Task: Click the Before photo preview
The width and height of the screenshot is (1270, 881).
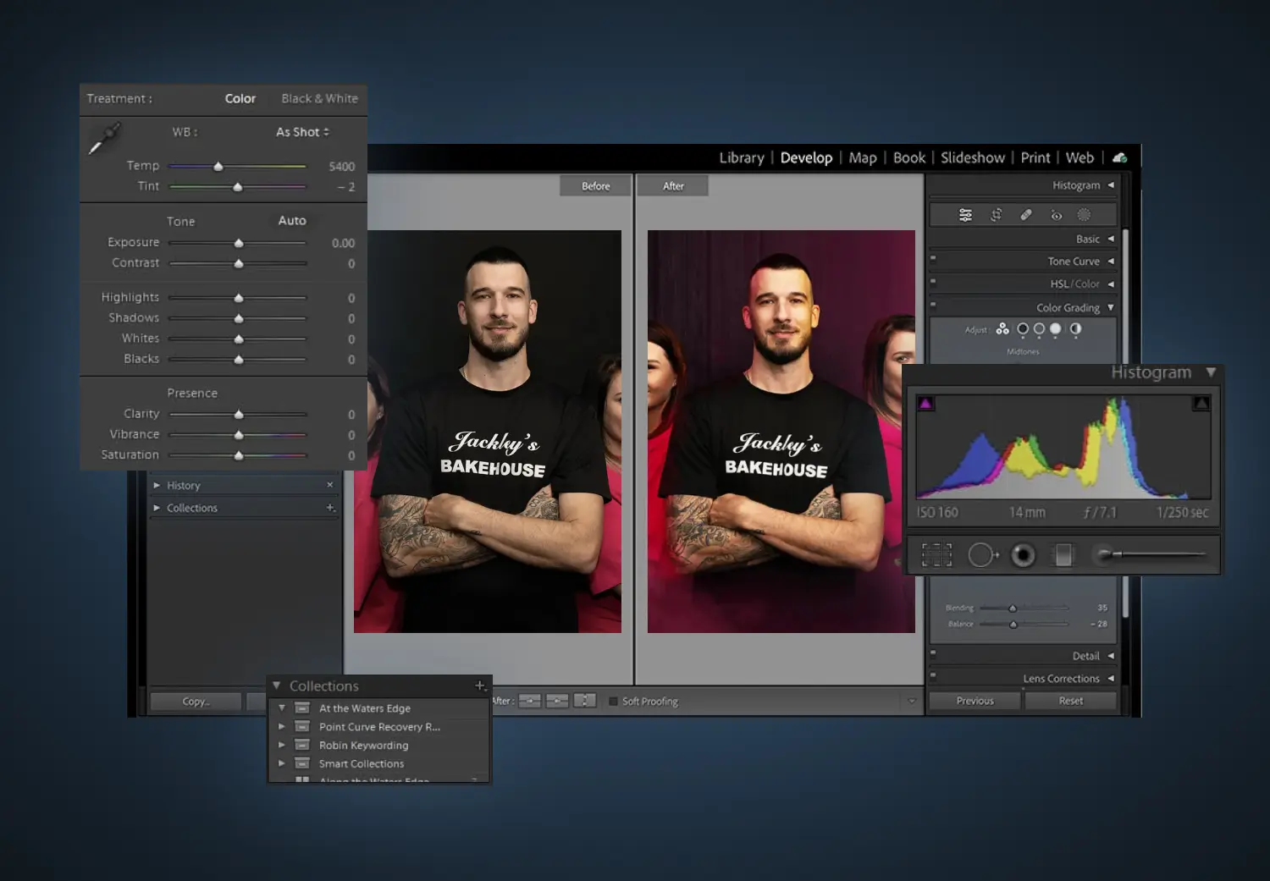Action: pyautogui.click(x=488, y=432)
